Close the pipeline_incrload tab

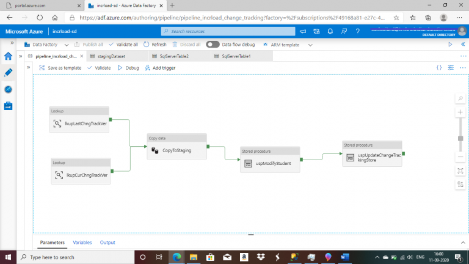tap(82, 56)
